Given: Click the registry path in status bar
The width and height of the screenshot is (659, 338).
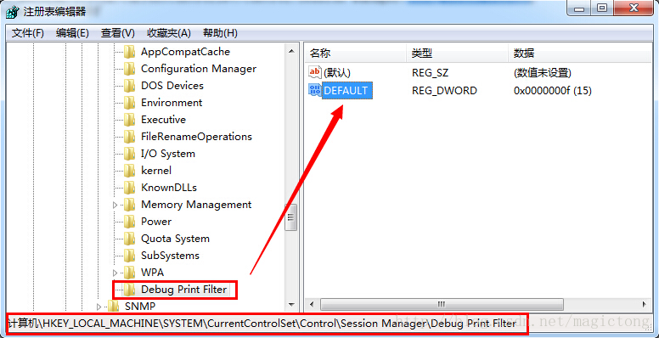Looking at the screenshot, I should [x=262, y=324].
